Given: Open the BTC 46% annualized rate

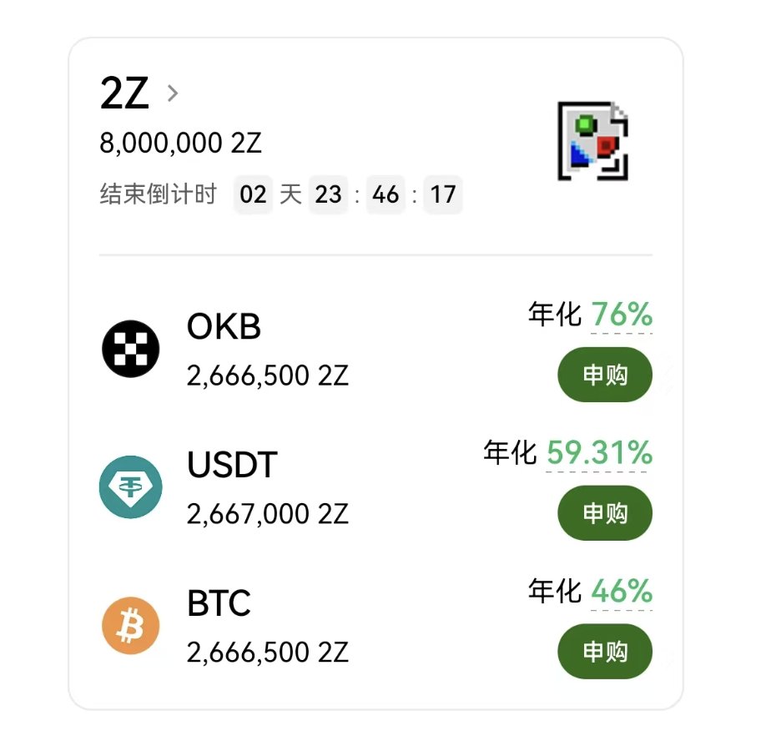Looking at the screenshot, I should [622, 592].
